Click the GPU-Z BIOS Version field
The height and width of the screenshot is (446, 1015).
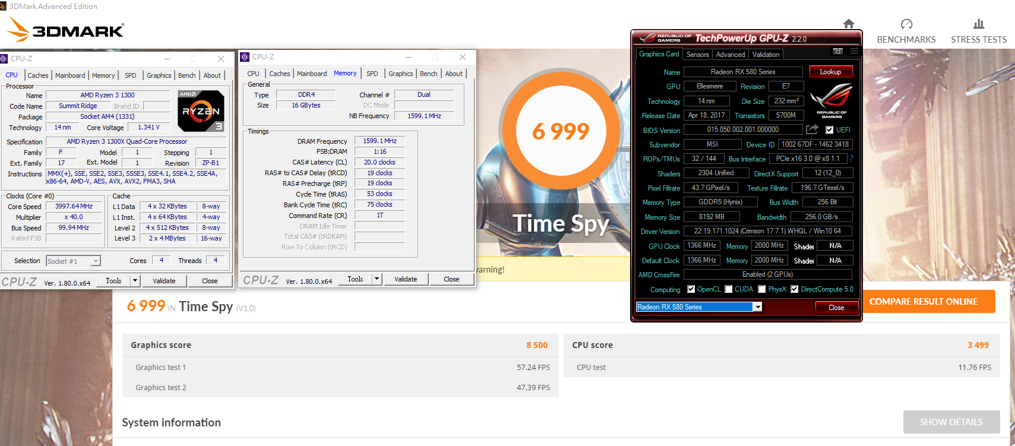point(742,129)
